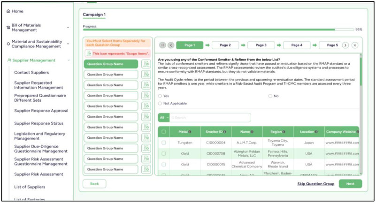Click the info icon beside Smelter ID
Image resolution: width=376 pixels, height=203 pixels.
pyautogui.click(x=225, y=132)
